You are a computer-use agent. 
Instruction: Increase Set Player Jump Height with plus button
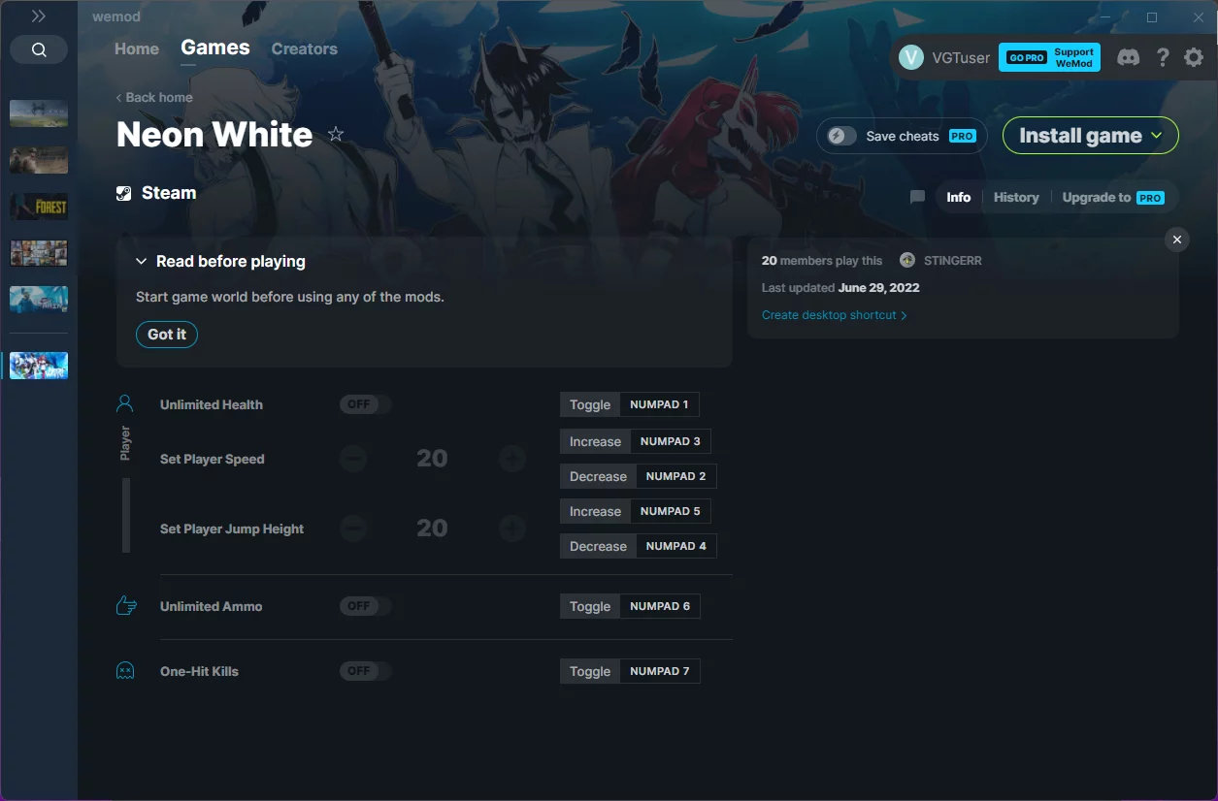512,529
